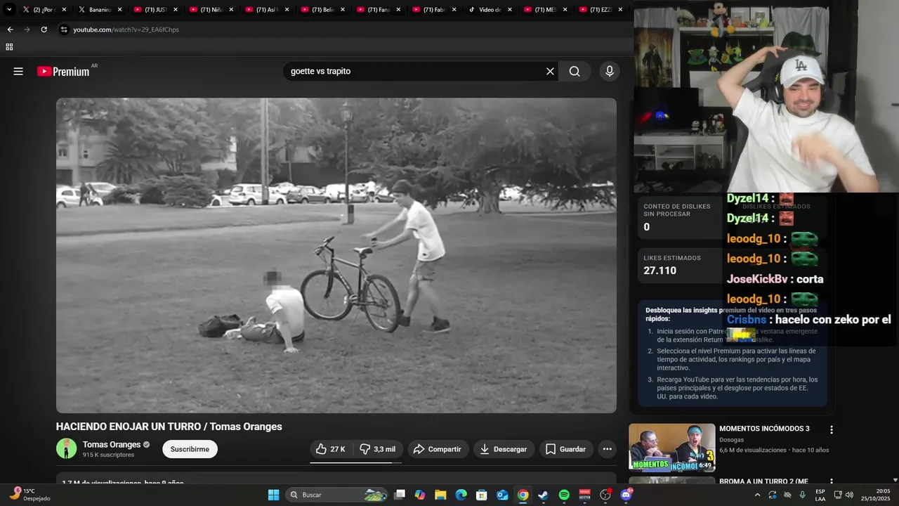Image resolution: width=899 pixels, height=506 pixels.
Task: Click the address bar URL youtube.com
Action: (126, 30)
